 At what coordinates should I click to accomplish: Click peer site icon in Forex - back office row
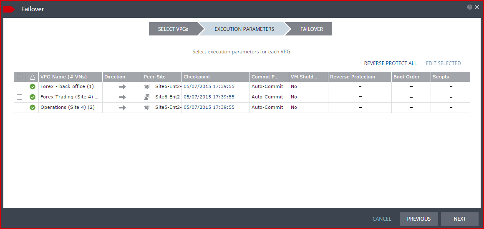point(147,87)
